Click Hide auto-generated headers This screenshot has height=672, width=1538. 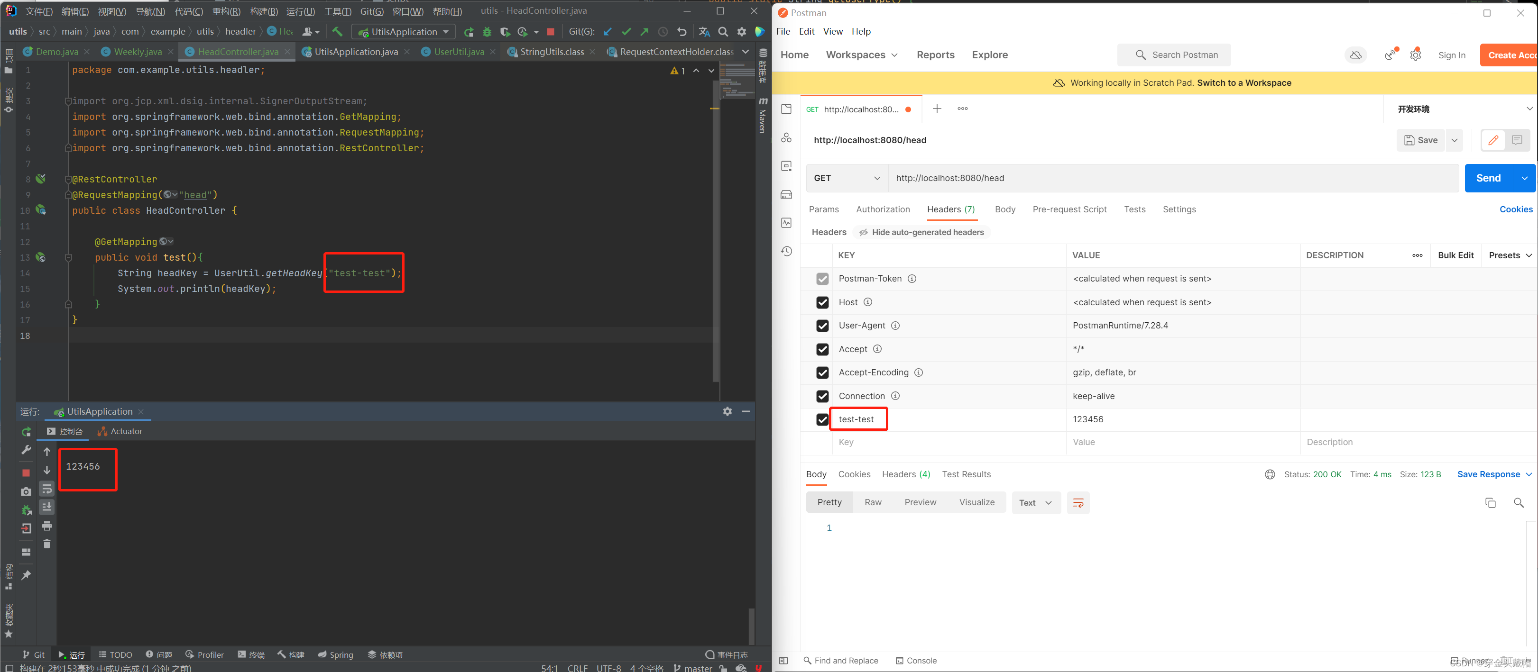921,232
